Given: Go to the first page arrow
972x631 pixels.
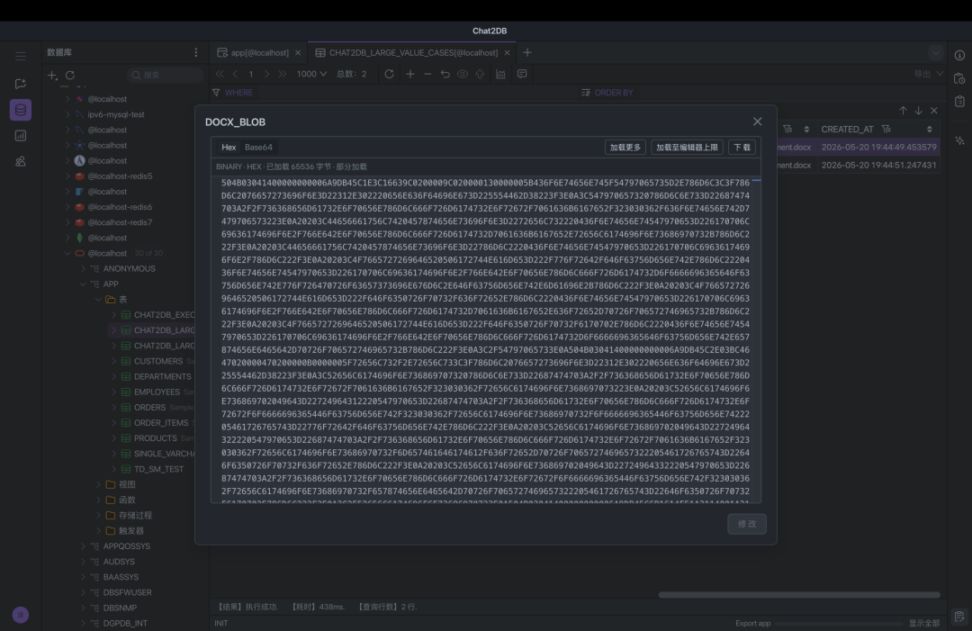Looking at the screenshot, I should (x=220, y=74).
